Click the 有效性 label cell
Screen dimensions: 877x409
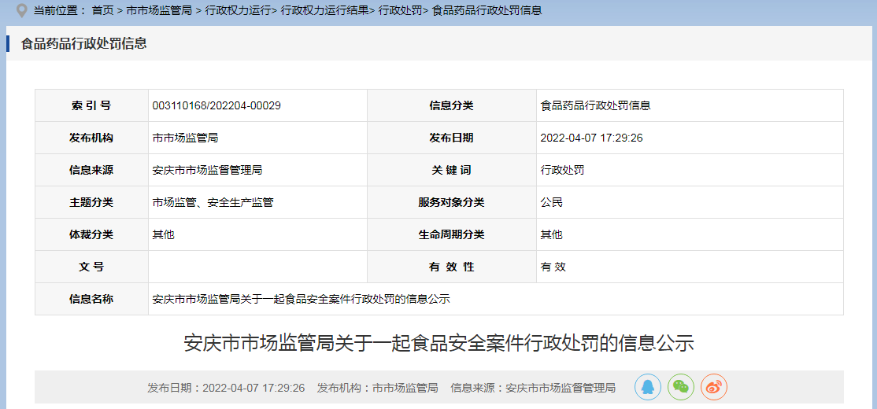click(x=451, y=267)
